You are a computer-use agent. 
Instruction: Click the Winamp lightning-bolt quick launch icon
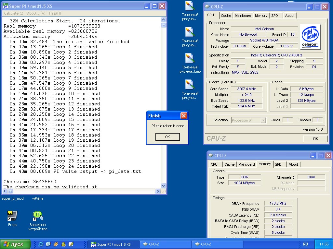coord(56,244)
